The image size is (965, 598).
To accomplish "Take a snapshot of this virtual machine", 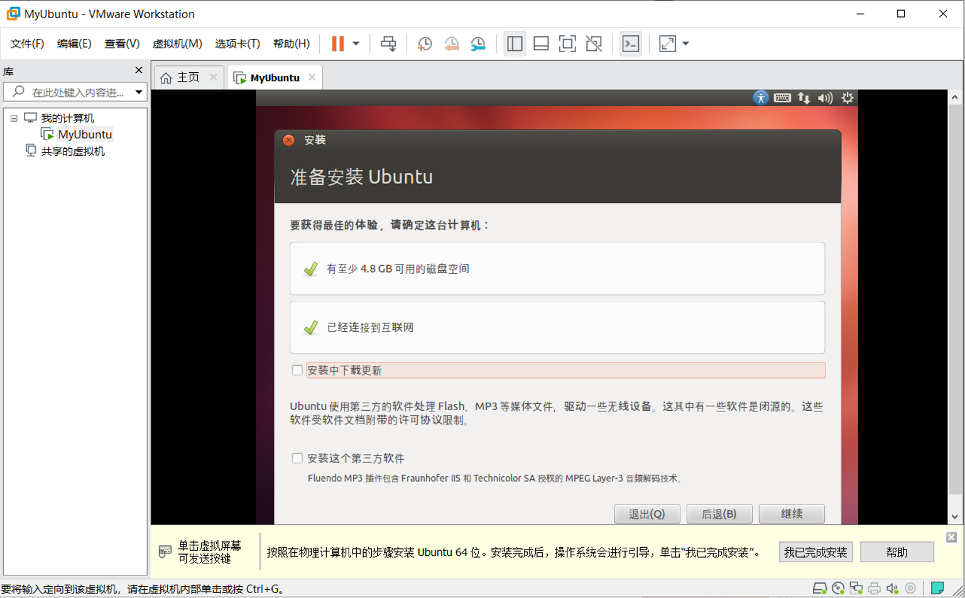I will [x=424, y=43].
